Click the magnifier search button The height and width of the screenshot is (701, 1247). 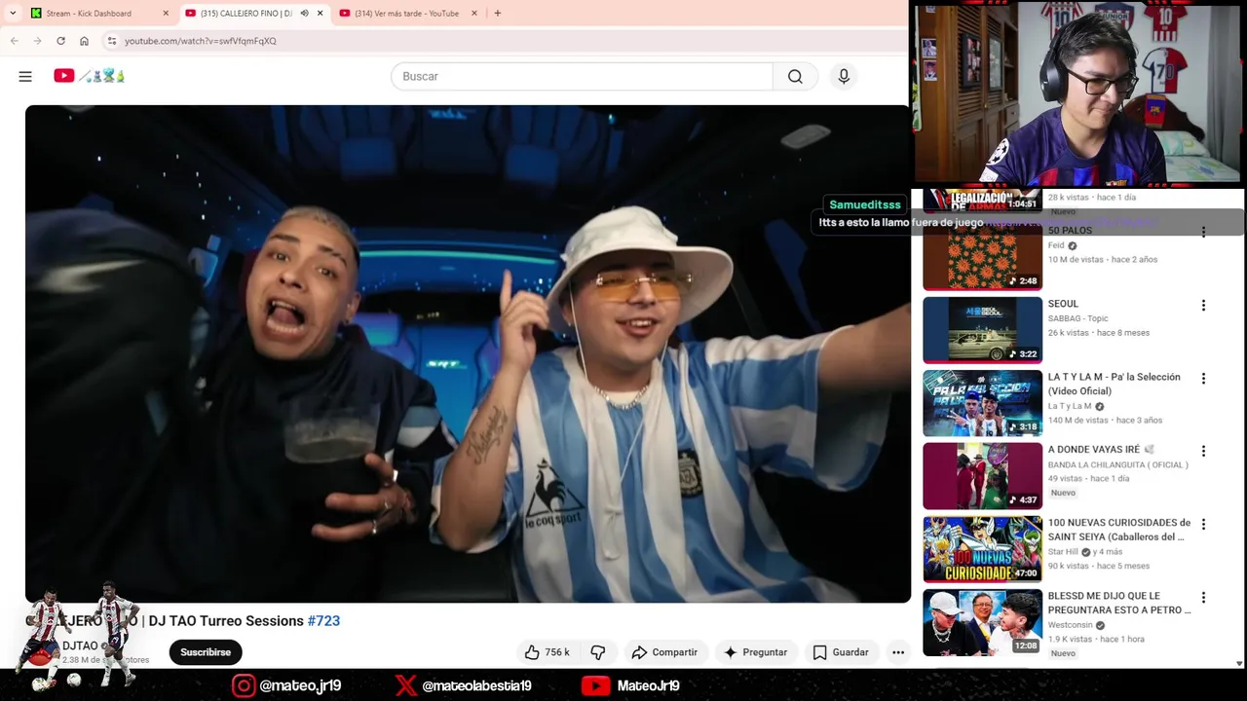(795, 77)
